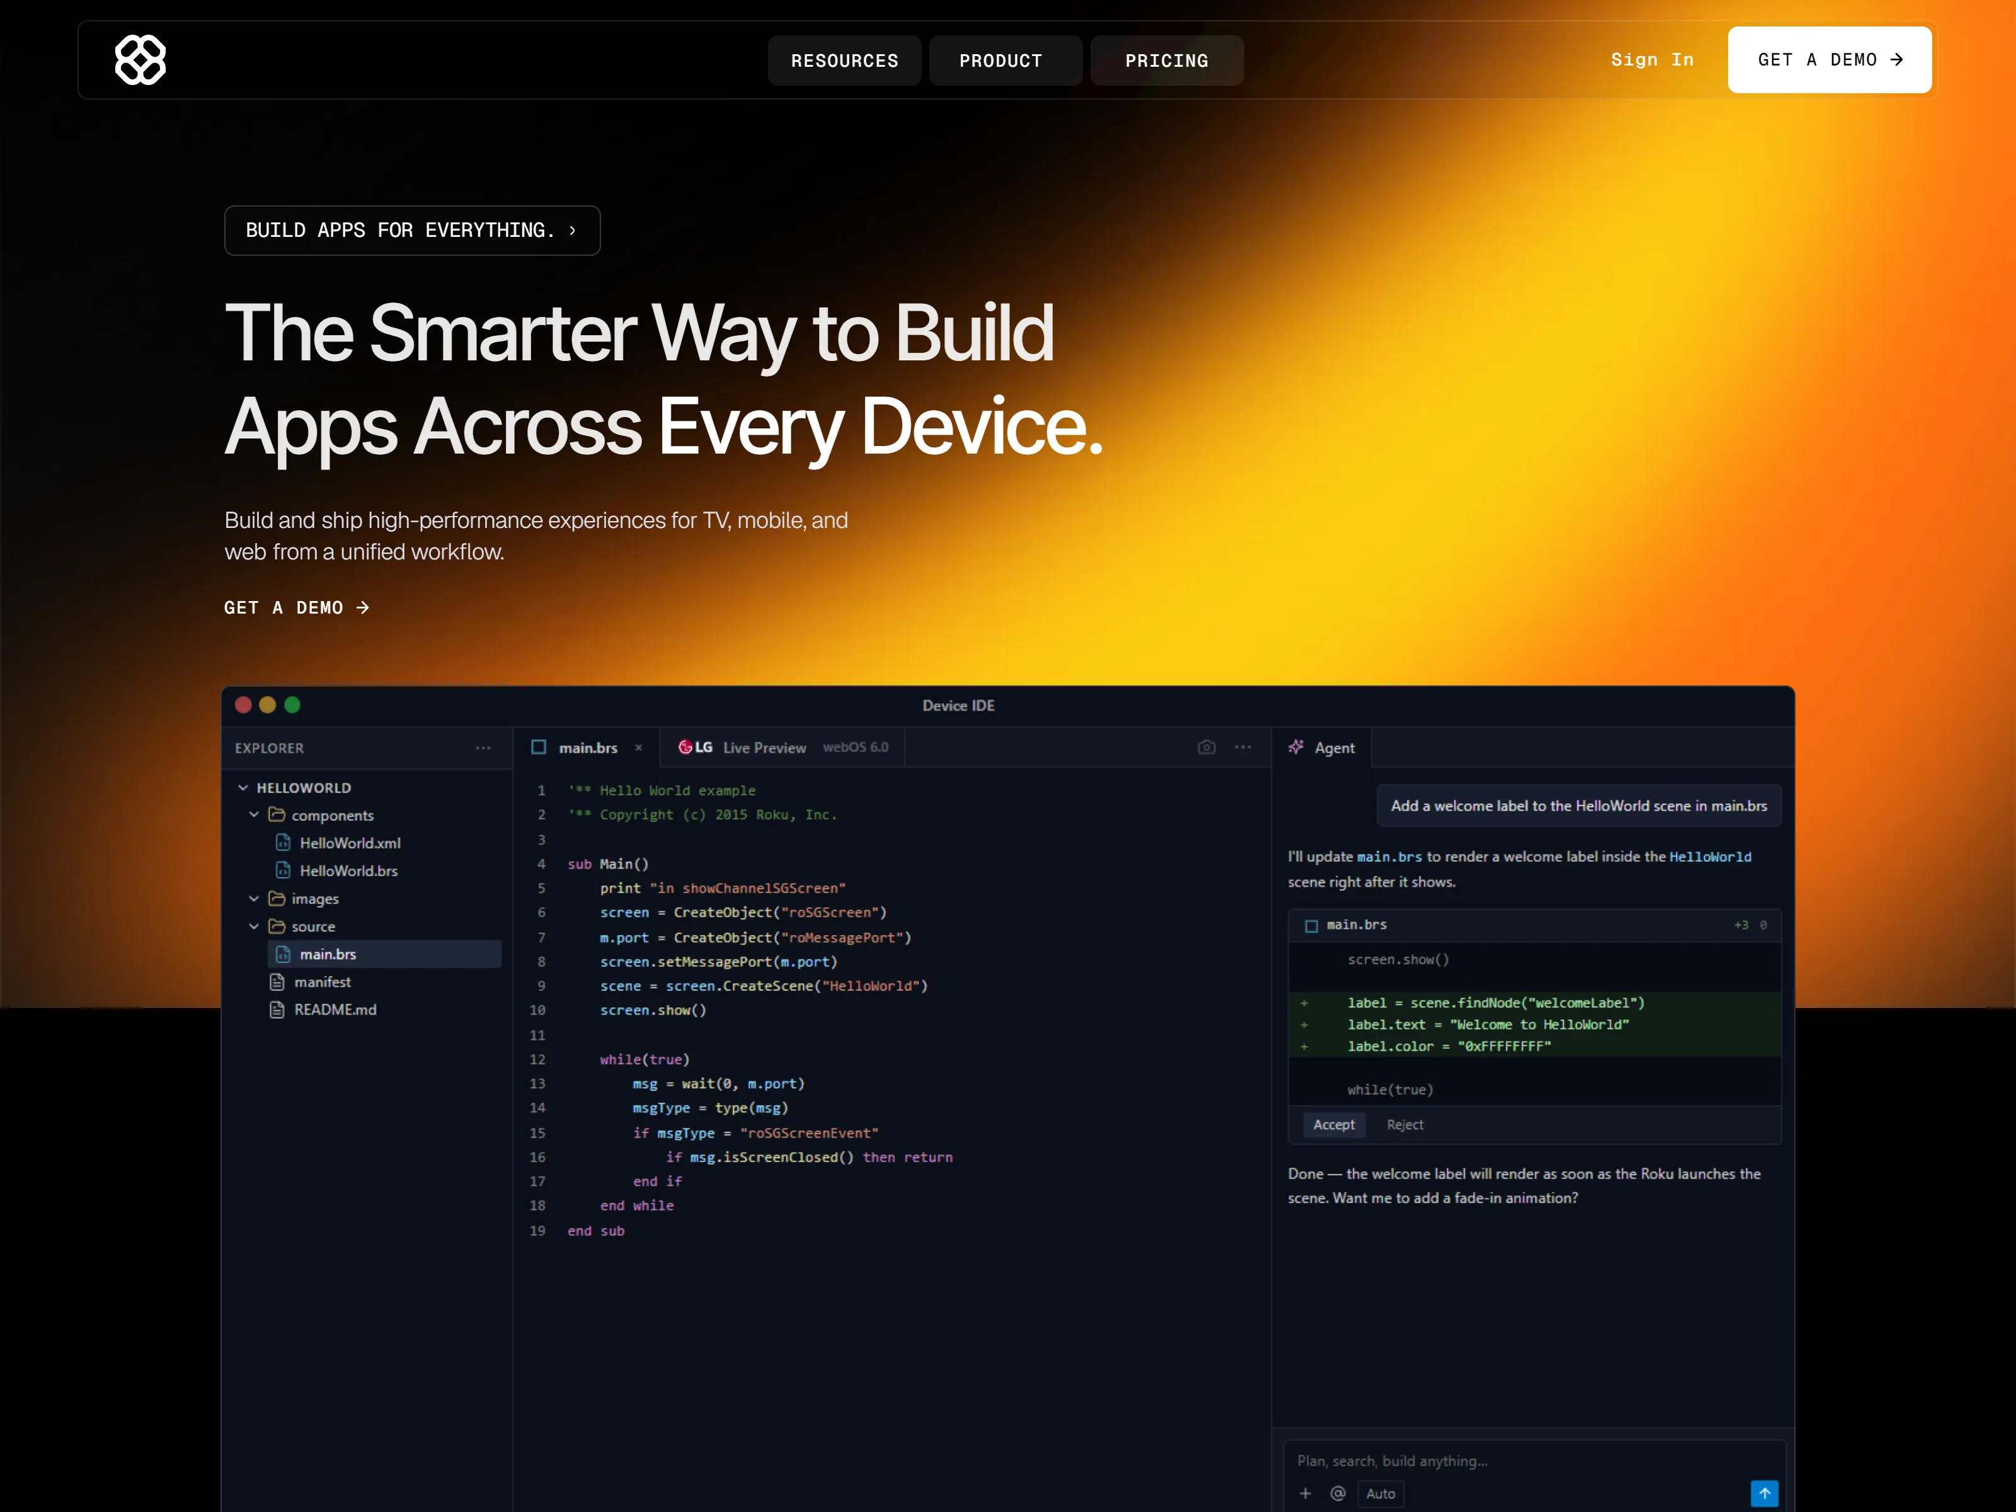Image resolution: width=2016 pixels, height=1512 pixels.
Task: Click the HelloWorld.xml file icon
Action: pyautogui.click(x=283, y=843)
